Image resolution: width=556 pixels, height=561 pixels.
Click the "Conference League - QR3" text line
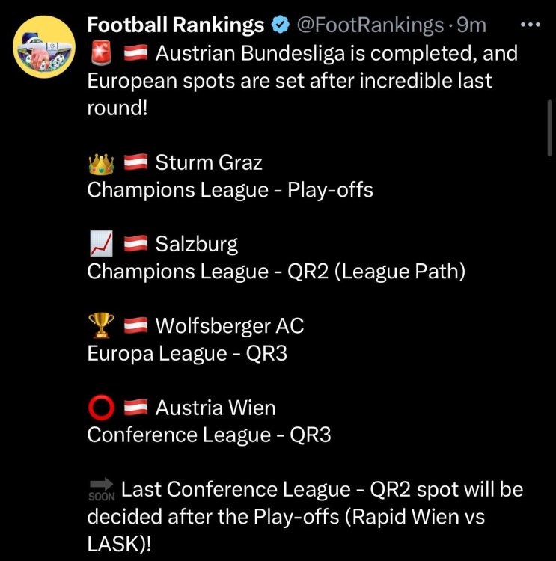click(x=209, y=435)
